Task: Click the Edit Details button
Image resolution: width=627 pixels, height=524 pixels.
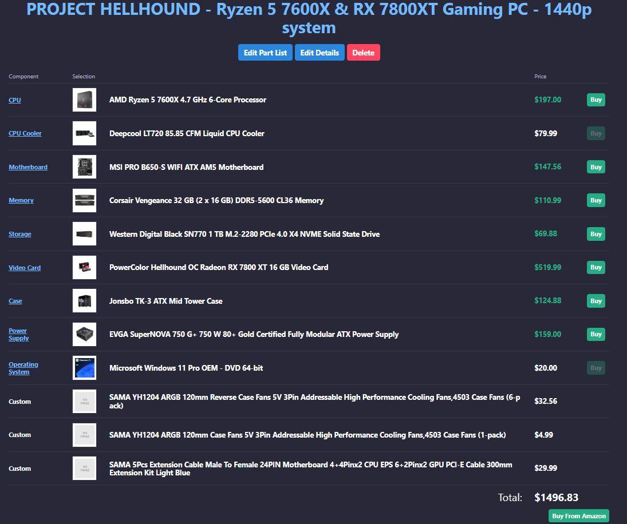Action: [x=320, y=53]
